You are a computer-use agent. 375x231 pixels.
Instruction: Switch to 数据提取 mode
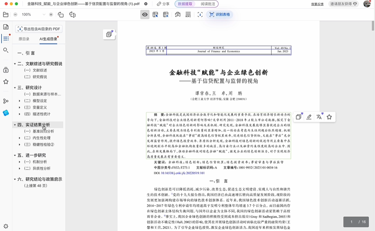coord(185,4)
